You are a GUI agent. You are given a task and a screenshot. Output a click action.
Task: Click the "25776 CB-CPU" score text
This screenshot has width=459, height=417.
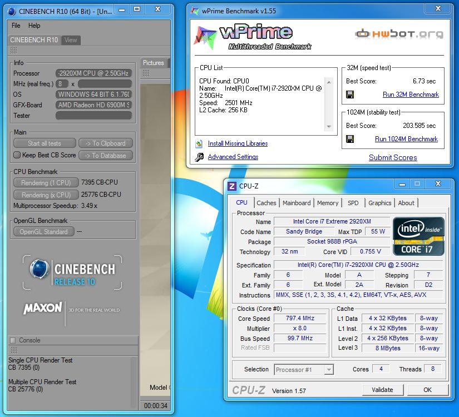tap(101, 195)
